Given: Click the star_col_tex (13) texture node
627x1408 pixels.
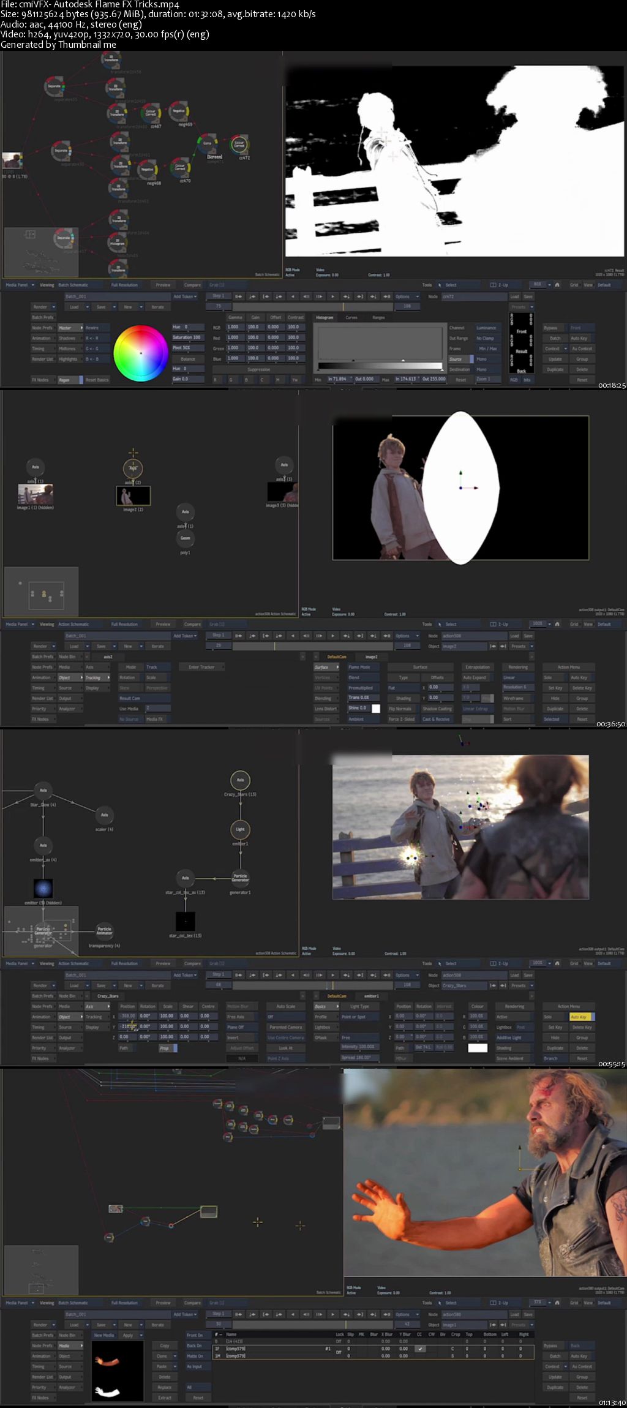Looking at the screenshot, I should [x=186, y=921].
